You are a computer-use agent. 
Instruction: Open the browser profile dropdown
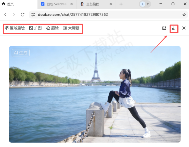tap(145, 4)
